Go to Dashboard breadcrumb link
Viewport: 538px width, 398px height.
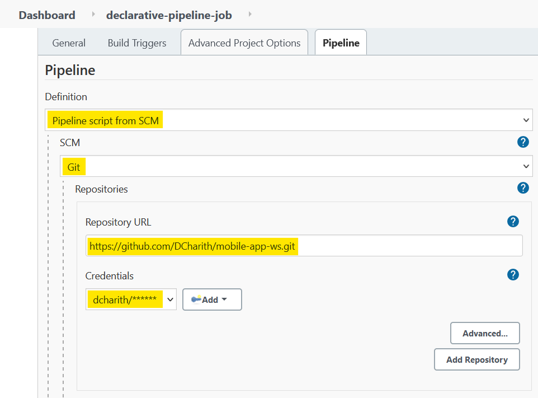click(47, 15)
